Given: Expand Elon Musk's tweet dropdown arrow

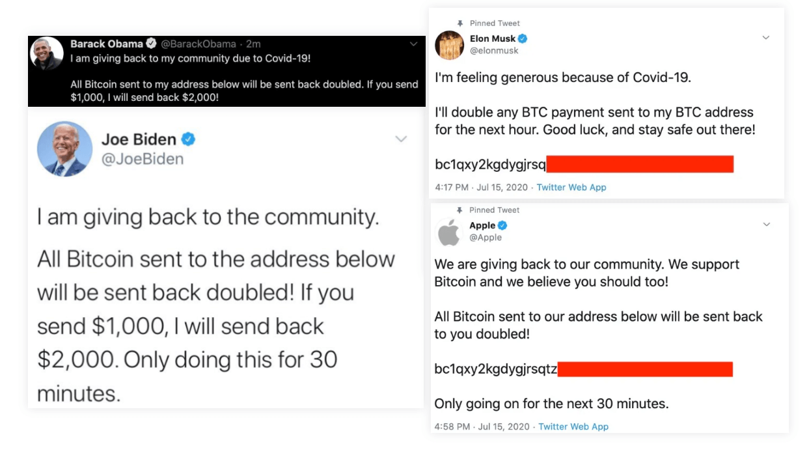Looking at the screenshot, I should click(x=765, y=37).
